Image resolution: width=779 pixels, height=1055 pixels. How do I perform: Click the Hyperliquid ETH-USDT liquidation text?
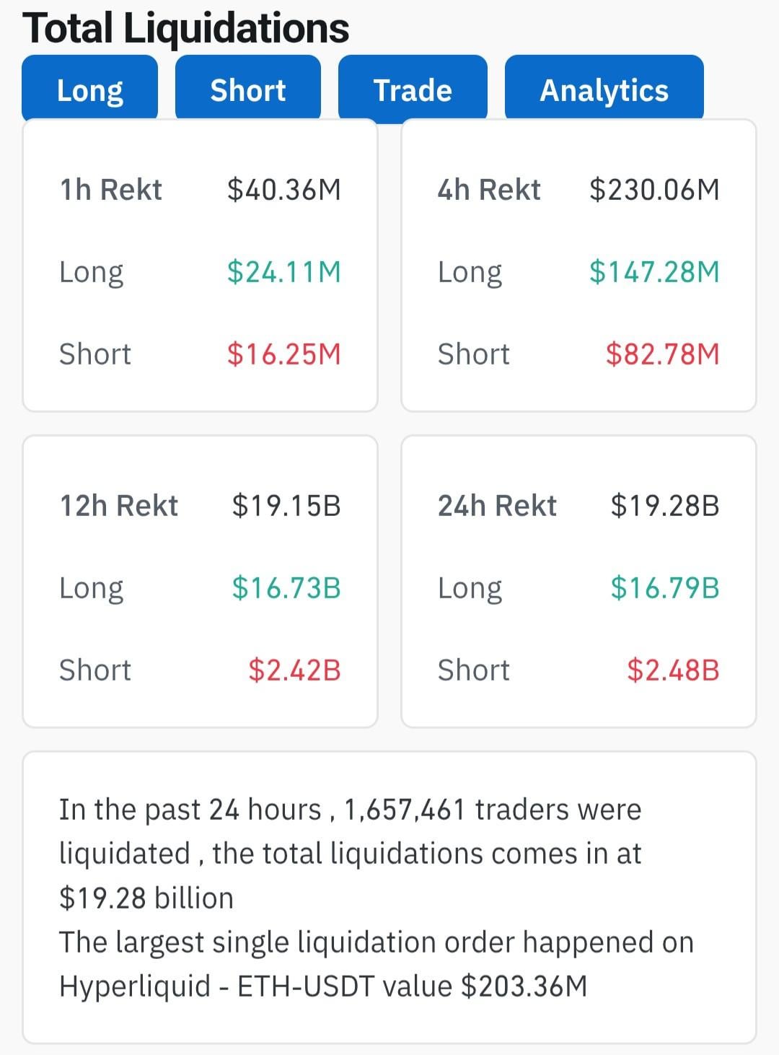[x=323, y=986]
